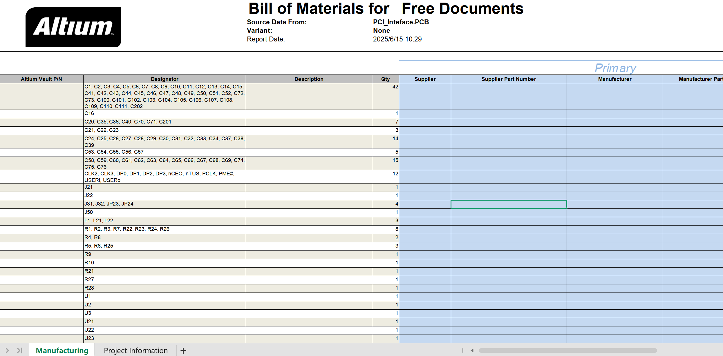Add a new sheet with plus icon
Screen dimensions: 723x356
[x=183, y=351]
